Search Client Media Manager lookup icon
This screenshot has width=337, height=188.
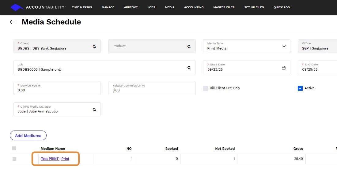click(x=94, y=109)
